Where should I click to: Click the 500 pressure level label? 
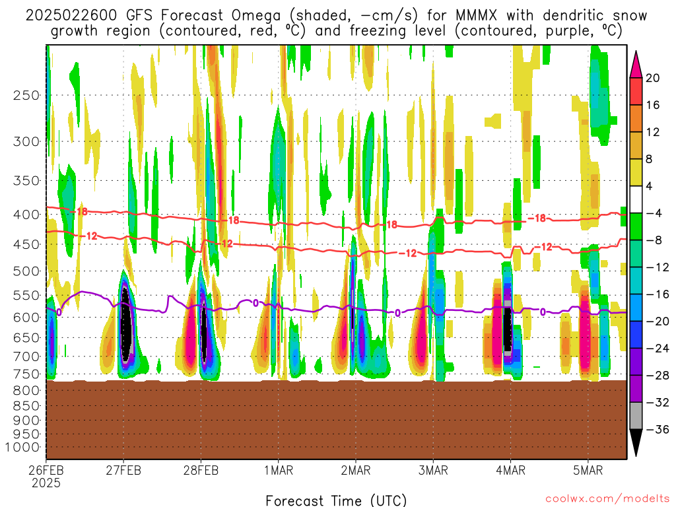26,271
